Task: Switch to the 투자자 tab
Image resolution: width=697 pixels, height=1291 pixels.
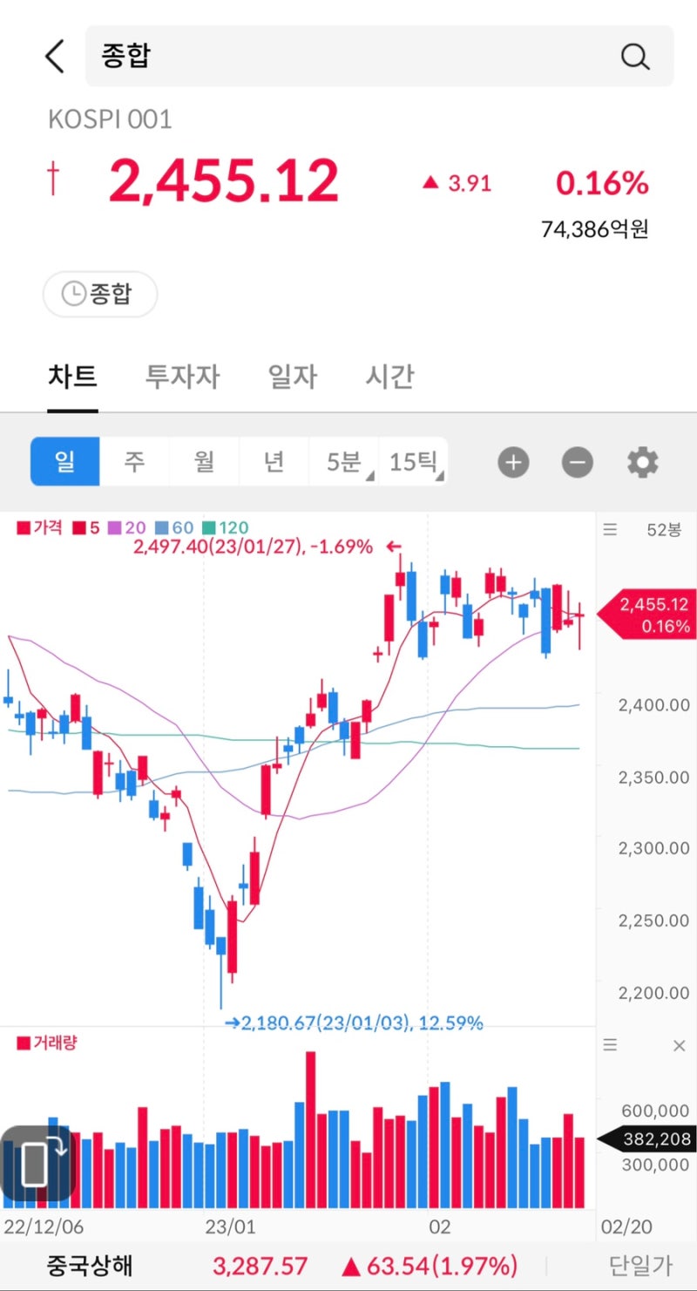Action: [180, 376]
